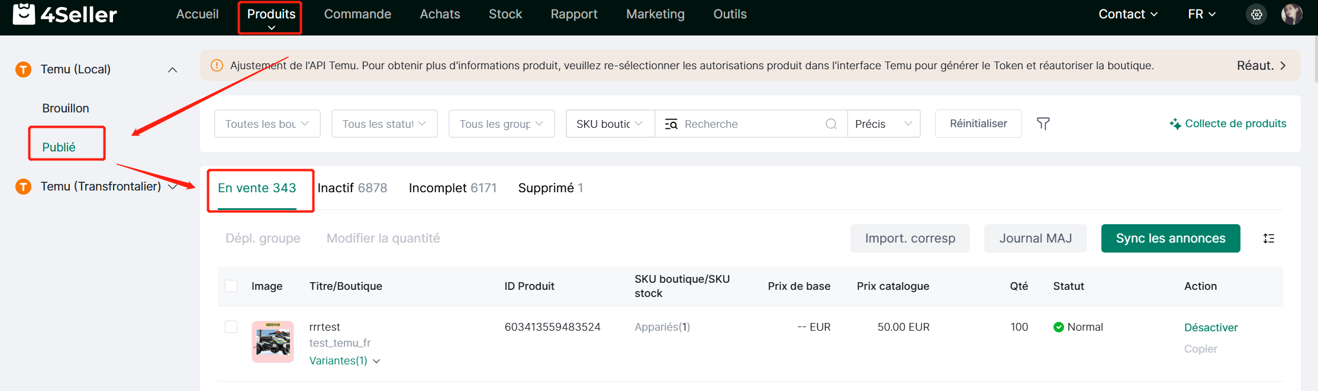The width and height of the screenshot is (1318, 391).
Task: Click the 50.00 EUR catalogue price
Action: coord(903,327)
